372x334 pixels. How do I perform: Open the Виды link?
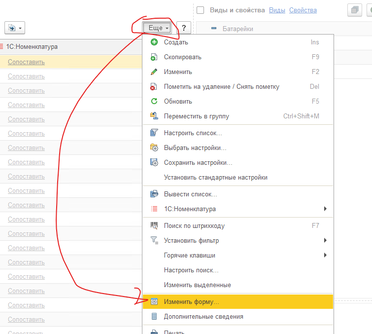coord(276,10)
